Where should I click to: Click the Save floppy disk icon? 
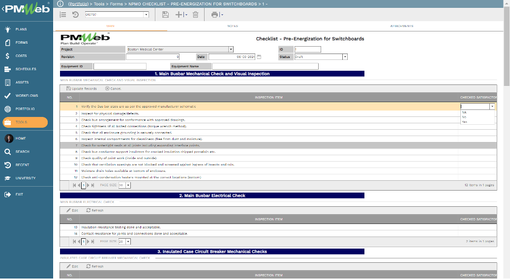pyautogui.click(x=165, y=15)
